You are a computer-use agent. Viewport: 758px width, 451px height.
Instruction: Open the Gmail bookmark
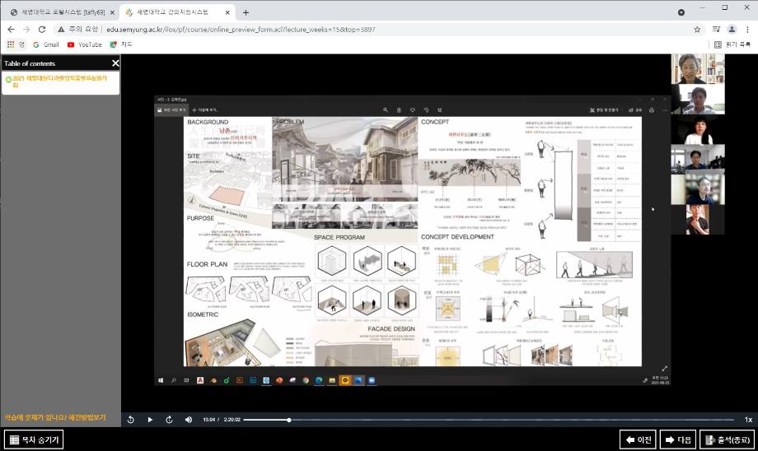[45, 44]
